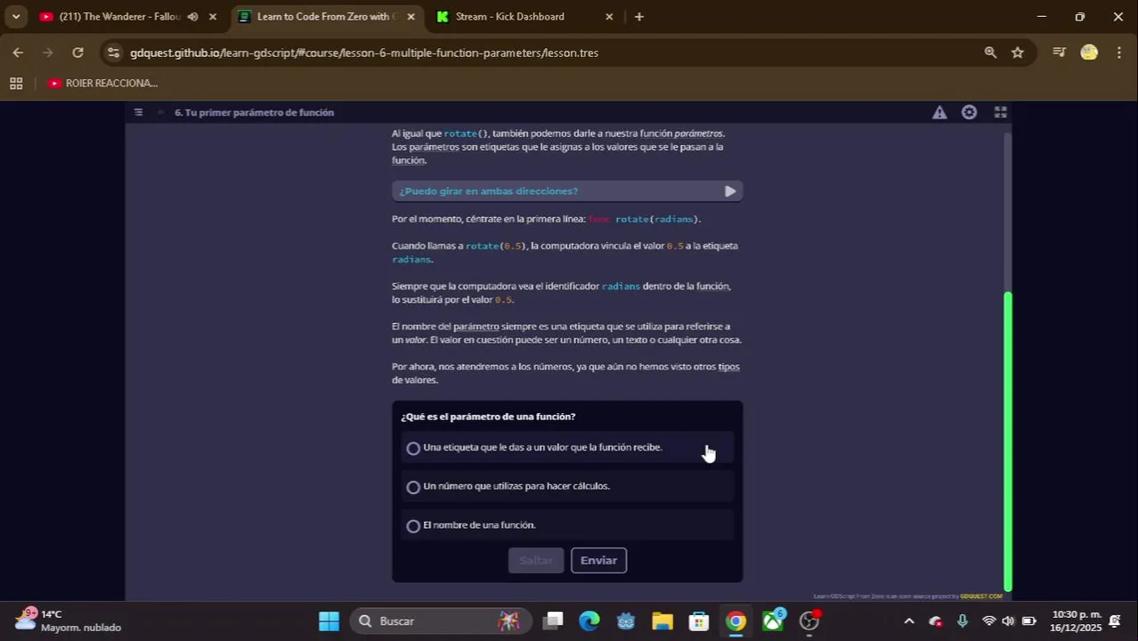Image resolution: width=1138 pixels, height=641 pixels.
Task: Open File Explorer from taskbar
Action: click(x=662, y=621)
